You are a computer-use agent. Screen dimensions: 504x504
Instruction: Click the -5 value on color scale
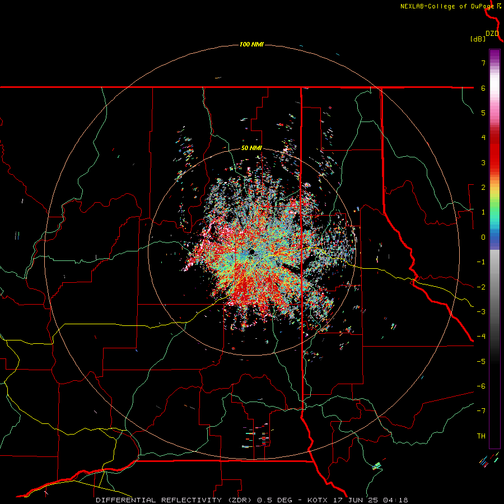tap(481, 361)
